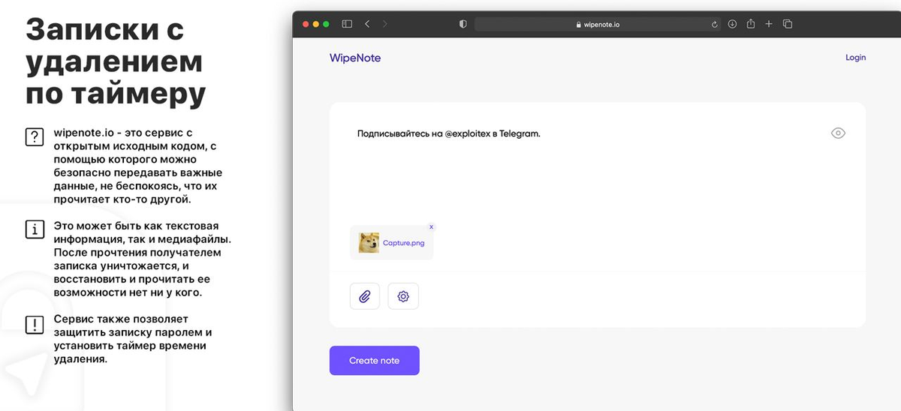The image size is (901, 411).
Task: Go back with Safari back arrow
Action: [367, 24]
